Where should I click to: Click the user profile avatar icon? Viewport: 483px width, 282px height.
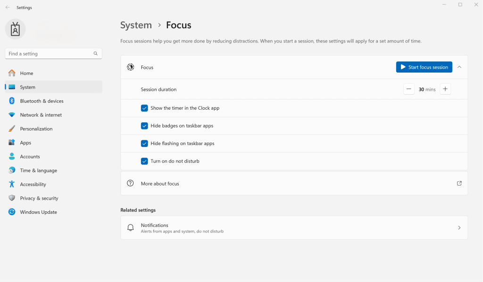click(15, 29)
